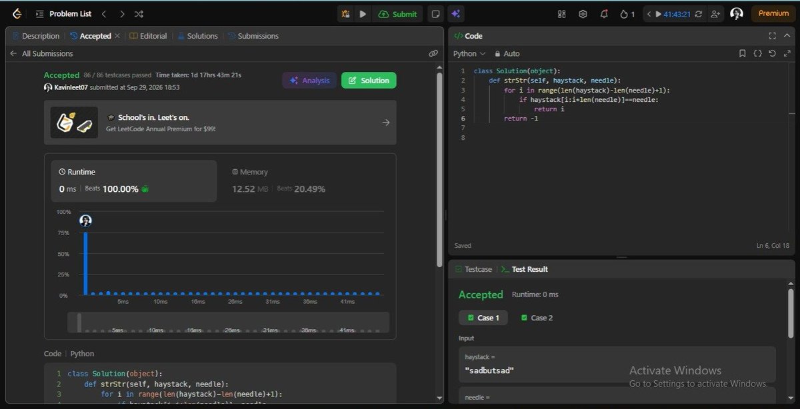Select the Case 2 result

(537, 318)
